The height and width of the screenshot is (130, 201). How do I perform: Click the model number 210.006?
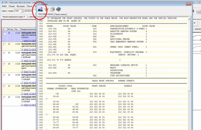[53, 29]
